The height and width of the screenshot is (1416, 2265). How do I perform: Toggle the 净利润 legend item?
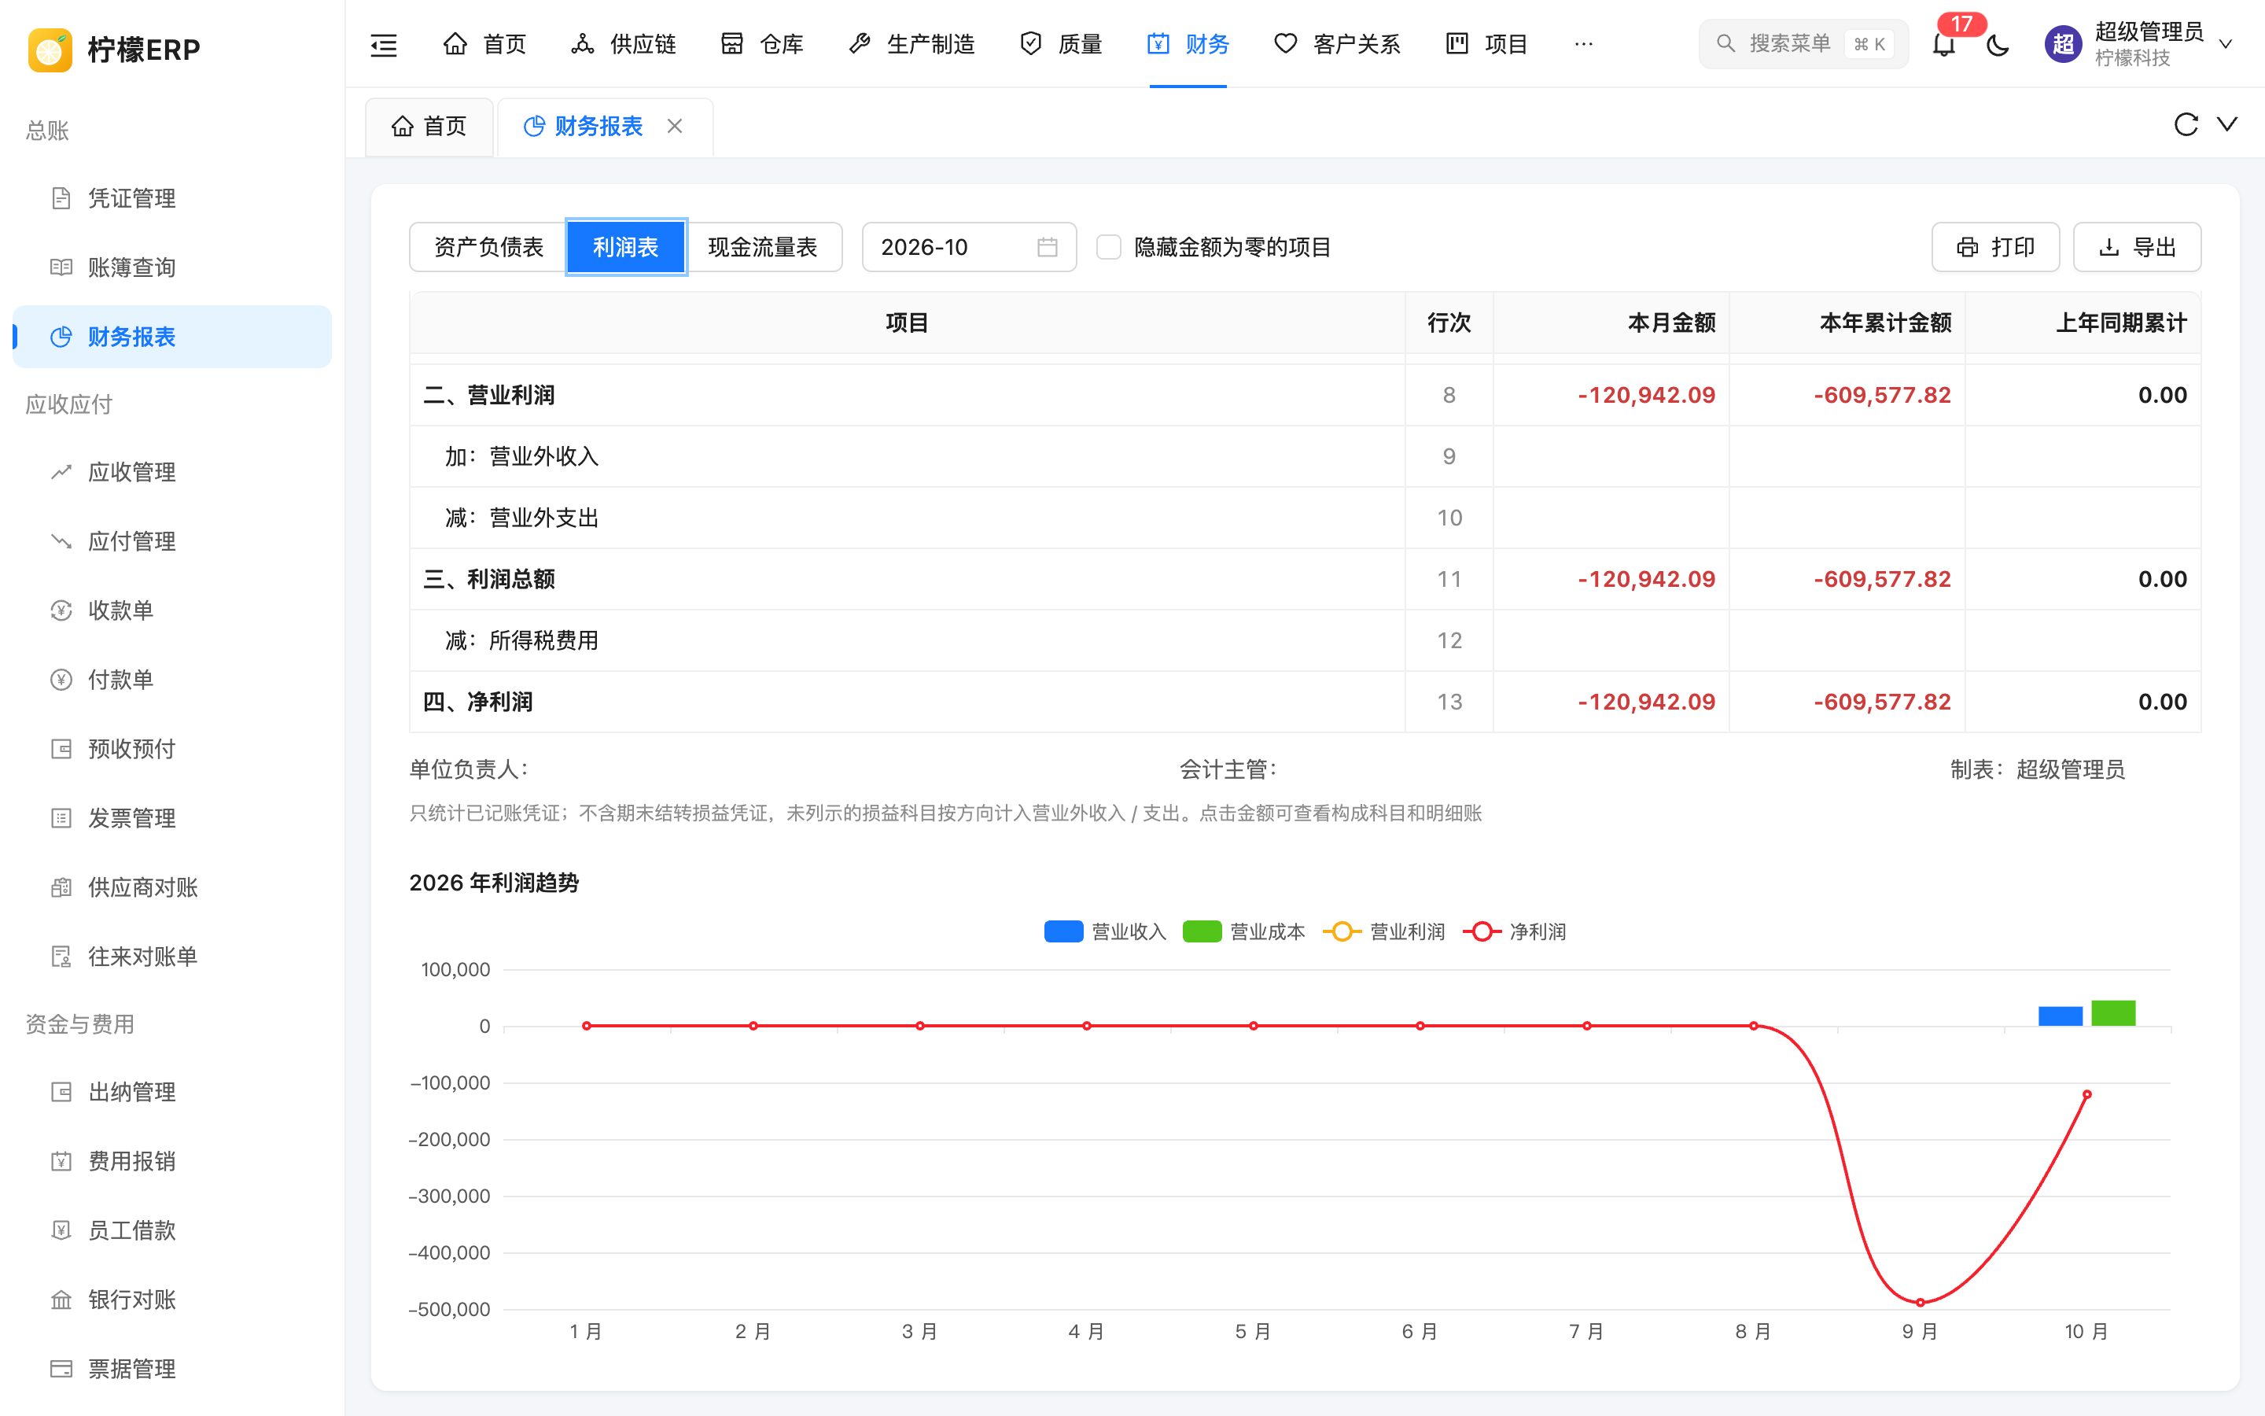tap(1513, 932)
